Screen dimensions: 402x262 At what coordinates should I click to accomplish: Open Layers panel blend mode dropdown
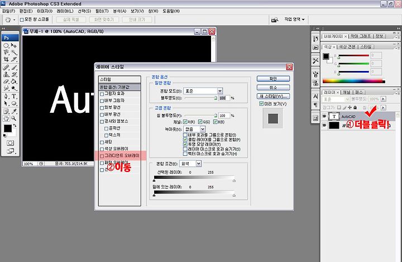click(x=336, y=99)
